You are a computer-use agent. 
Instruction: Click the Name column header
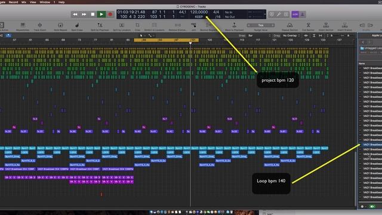(362, 64)
